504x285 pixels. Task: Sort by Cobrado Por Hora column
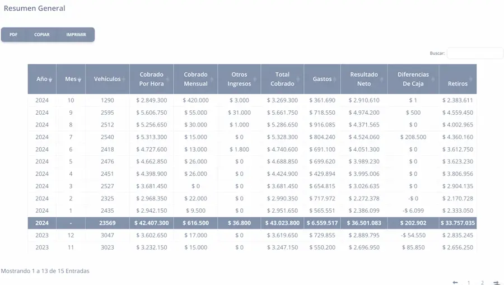coord(151,79)
